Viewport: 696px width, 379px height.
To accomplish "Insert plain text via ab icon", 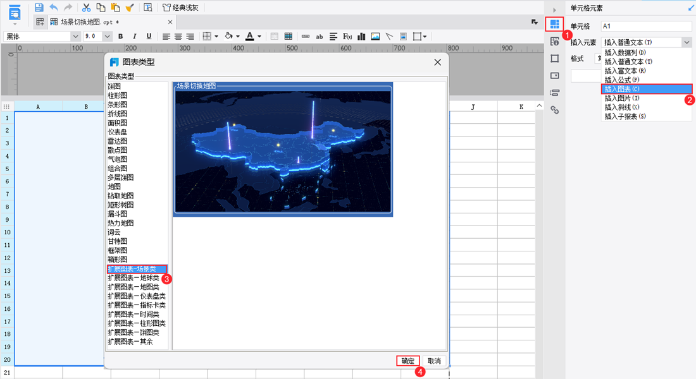I will pos(319,37).
